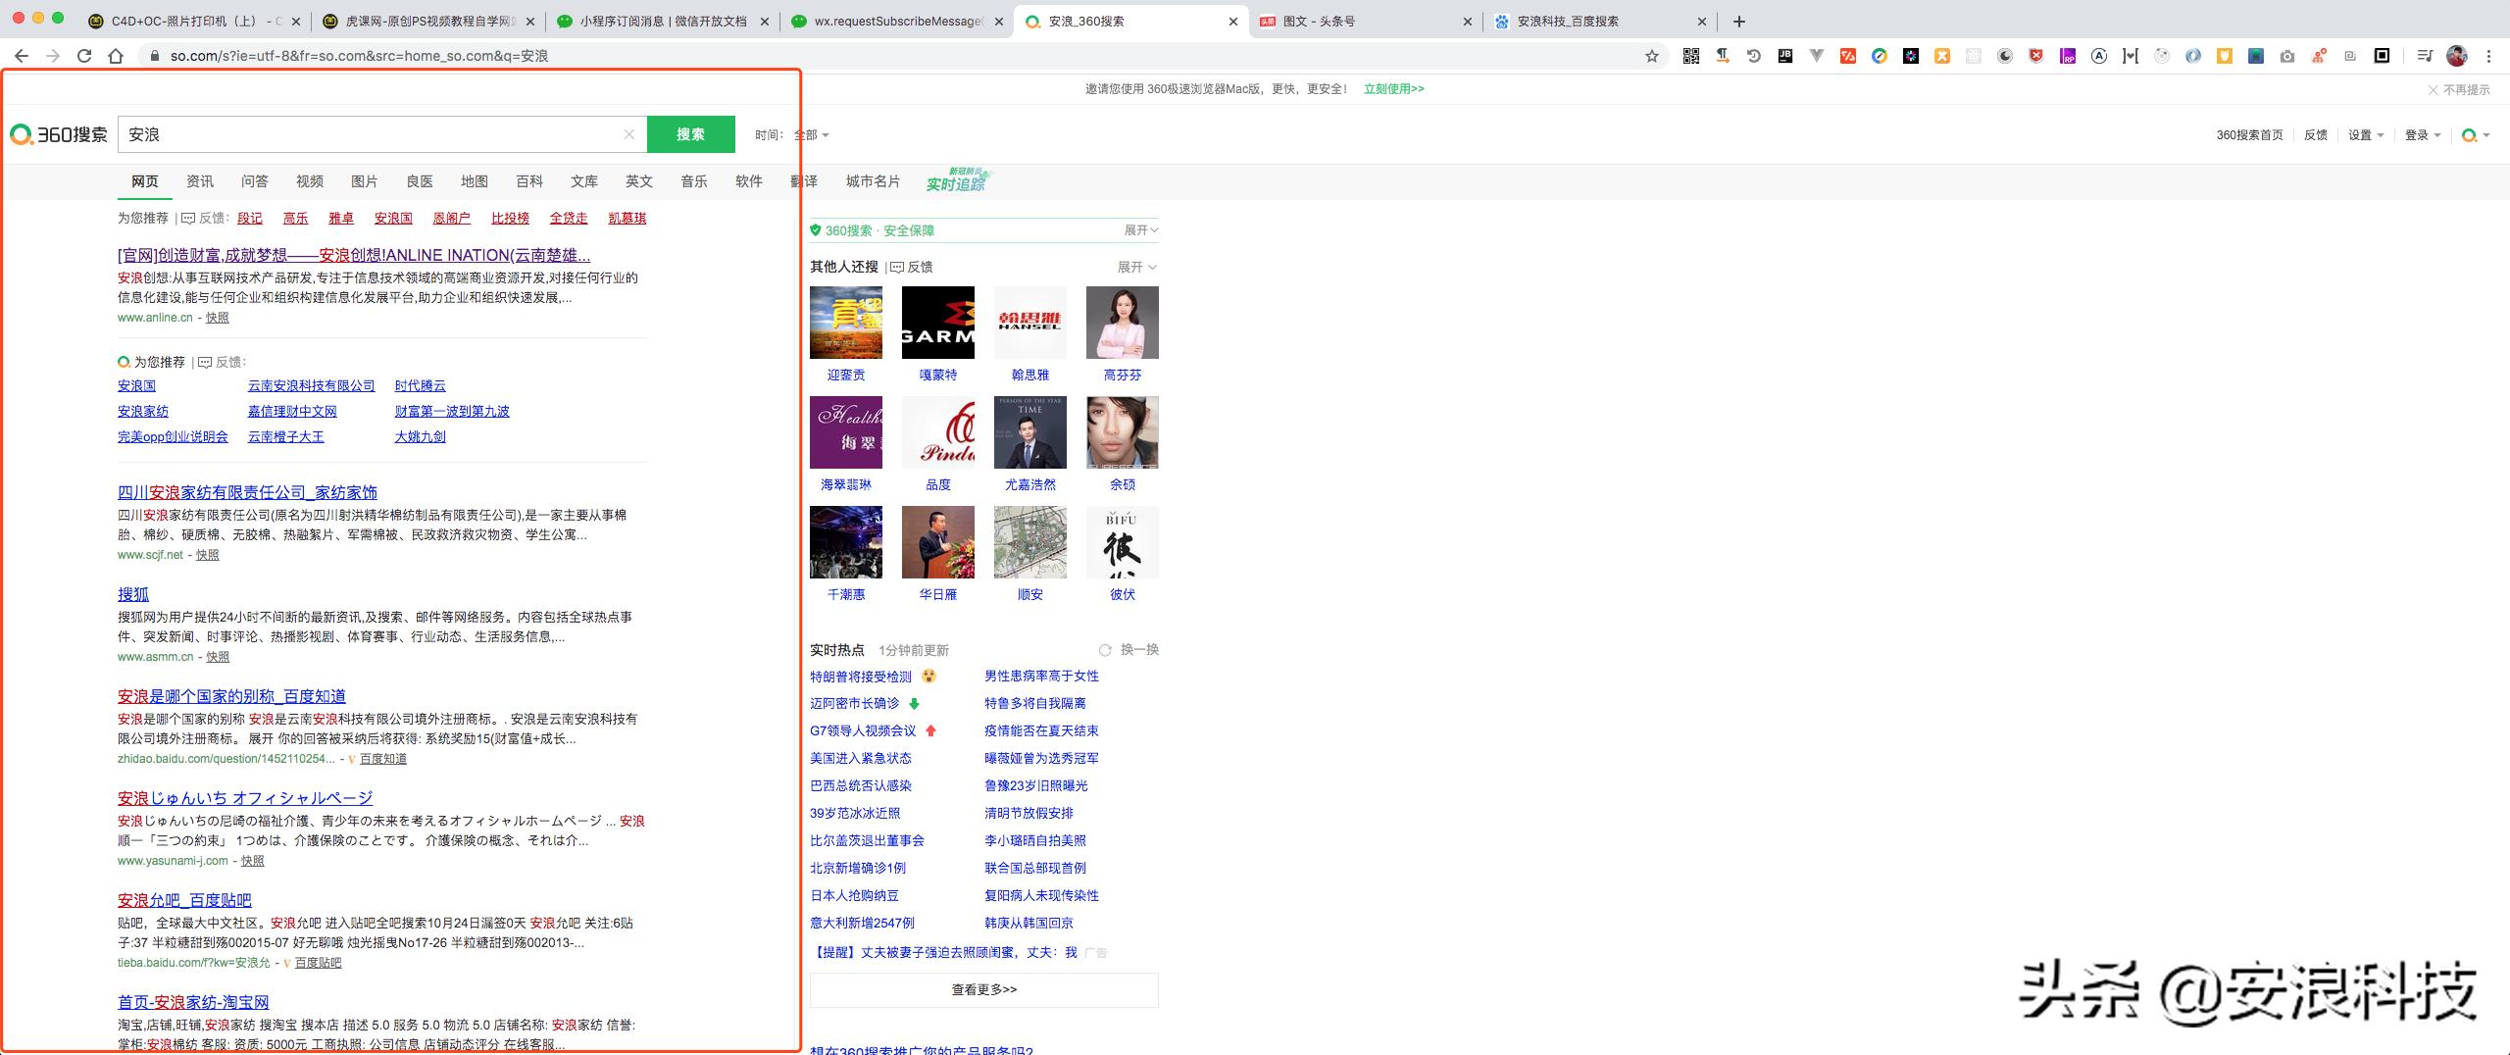Click the 查看更多>> button under 实时热点
The image size is (2510, 1055).
(x=981, y=989)
